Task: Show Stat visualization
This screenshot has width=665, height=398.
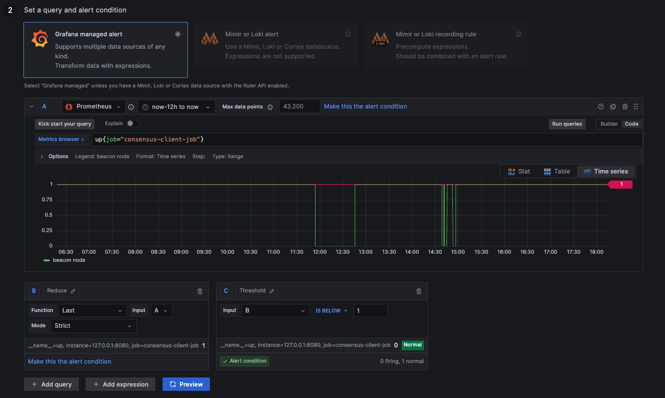Action: click(519, 171)
